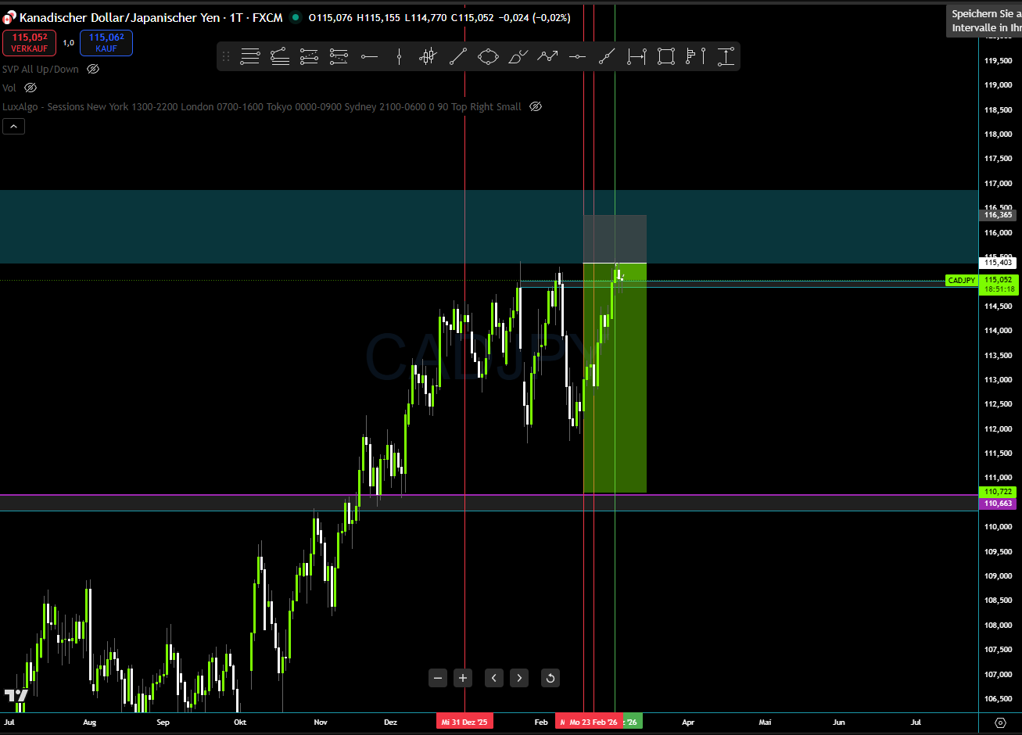This screenshot has height=735, width=1022.
Task: Reset the chart view with the circular arrow
Action: (x=550, y=678)
